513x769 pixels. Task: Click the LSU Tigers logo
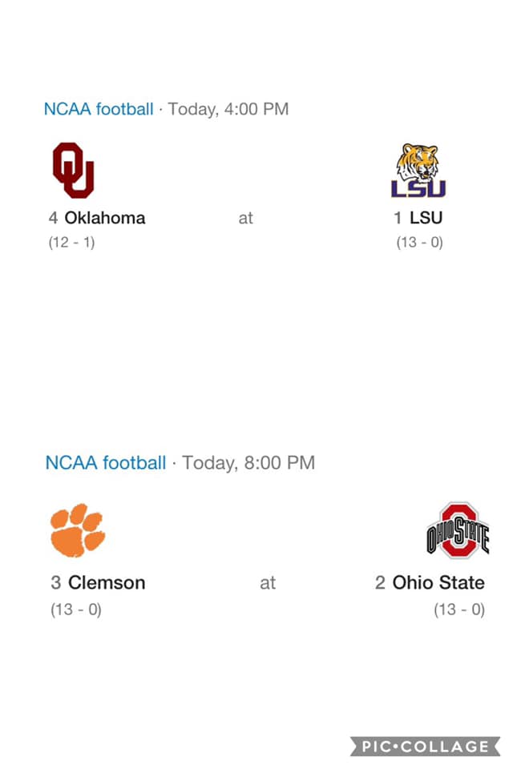418,171
